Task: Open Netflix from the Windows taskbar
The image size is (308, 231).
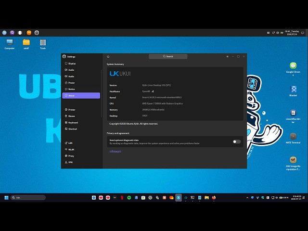Action: coord(122,198)
